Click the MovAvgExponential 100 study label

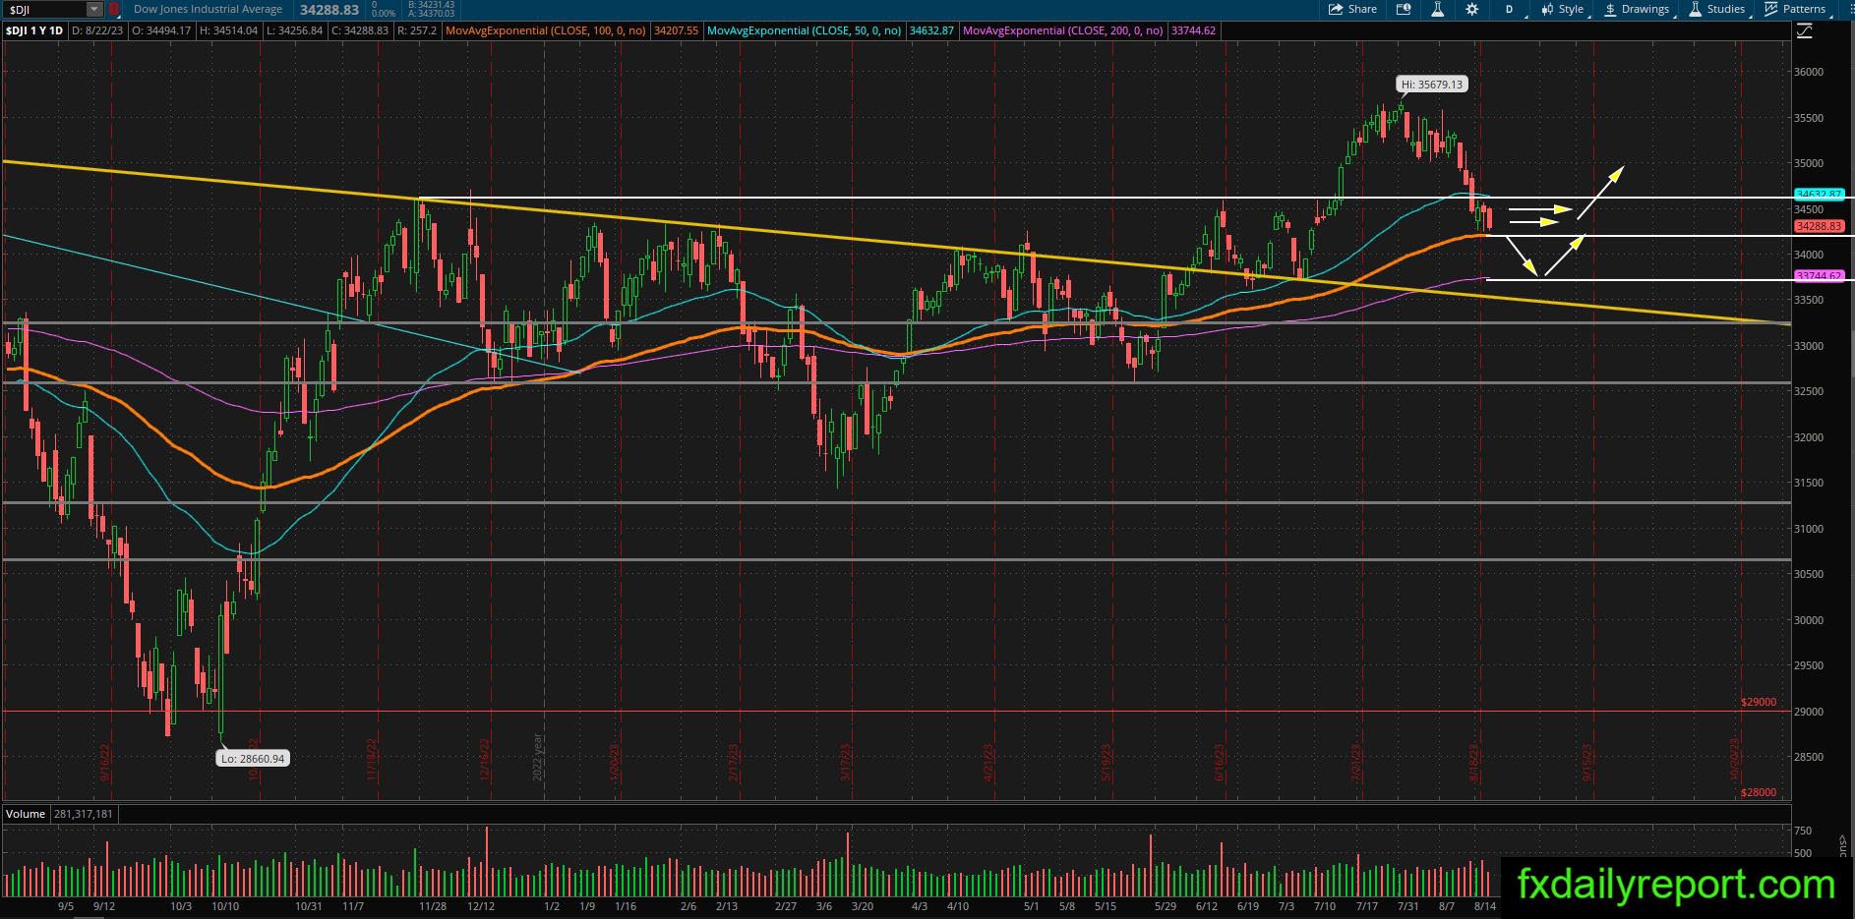coord(546,30)
